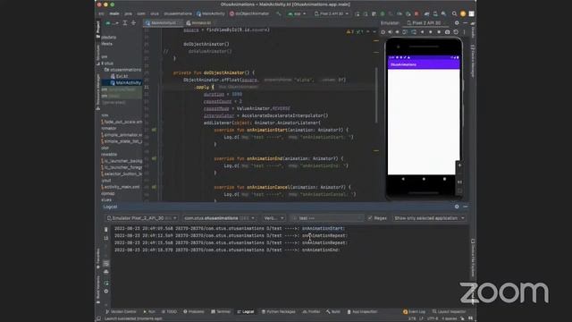The image size is (572, 322).
Task: Hide the Logcat panel with minimize icon
Action: 466,207
